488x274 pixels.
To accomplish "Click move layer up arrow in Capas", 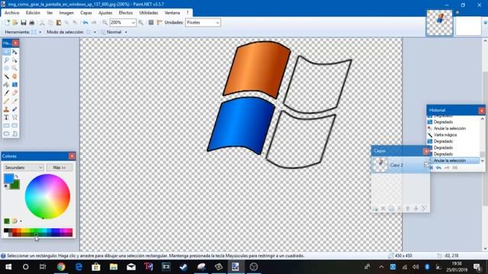I will pos(407,209).
